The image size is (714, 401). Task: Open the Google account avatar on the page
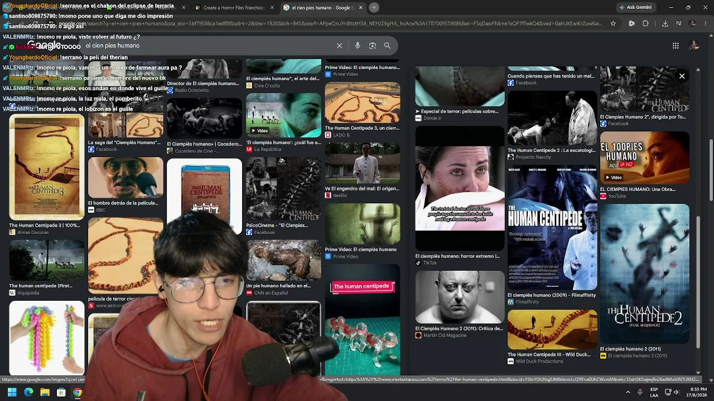click(694, 46)
